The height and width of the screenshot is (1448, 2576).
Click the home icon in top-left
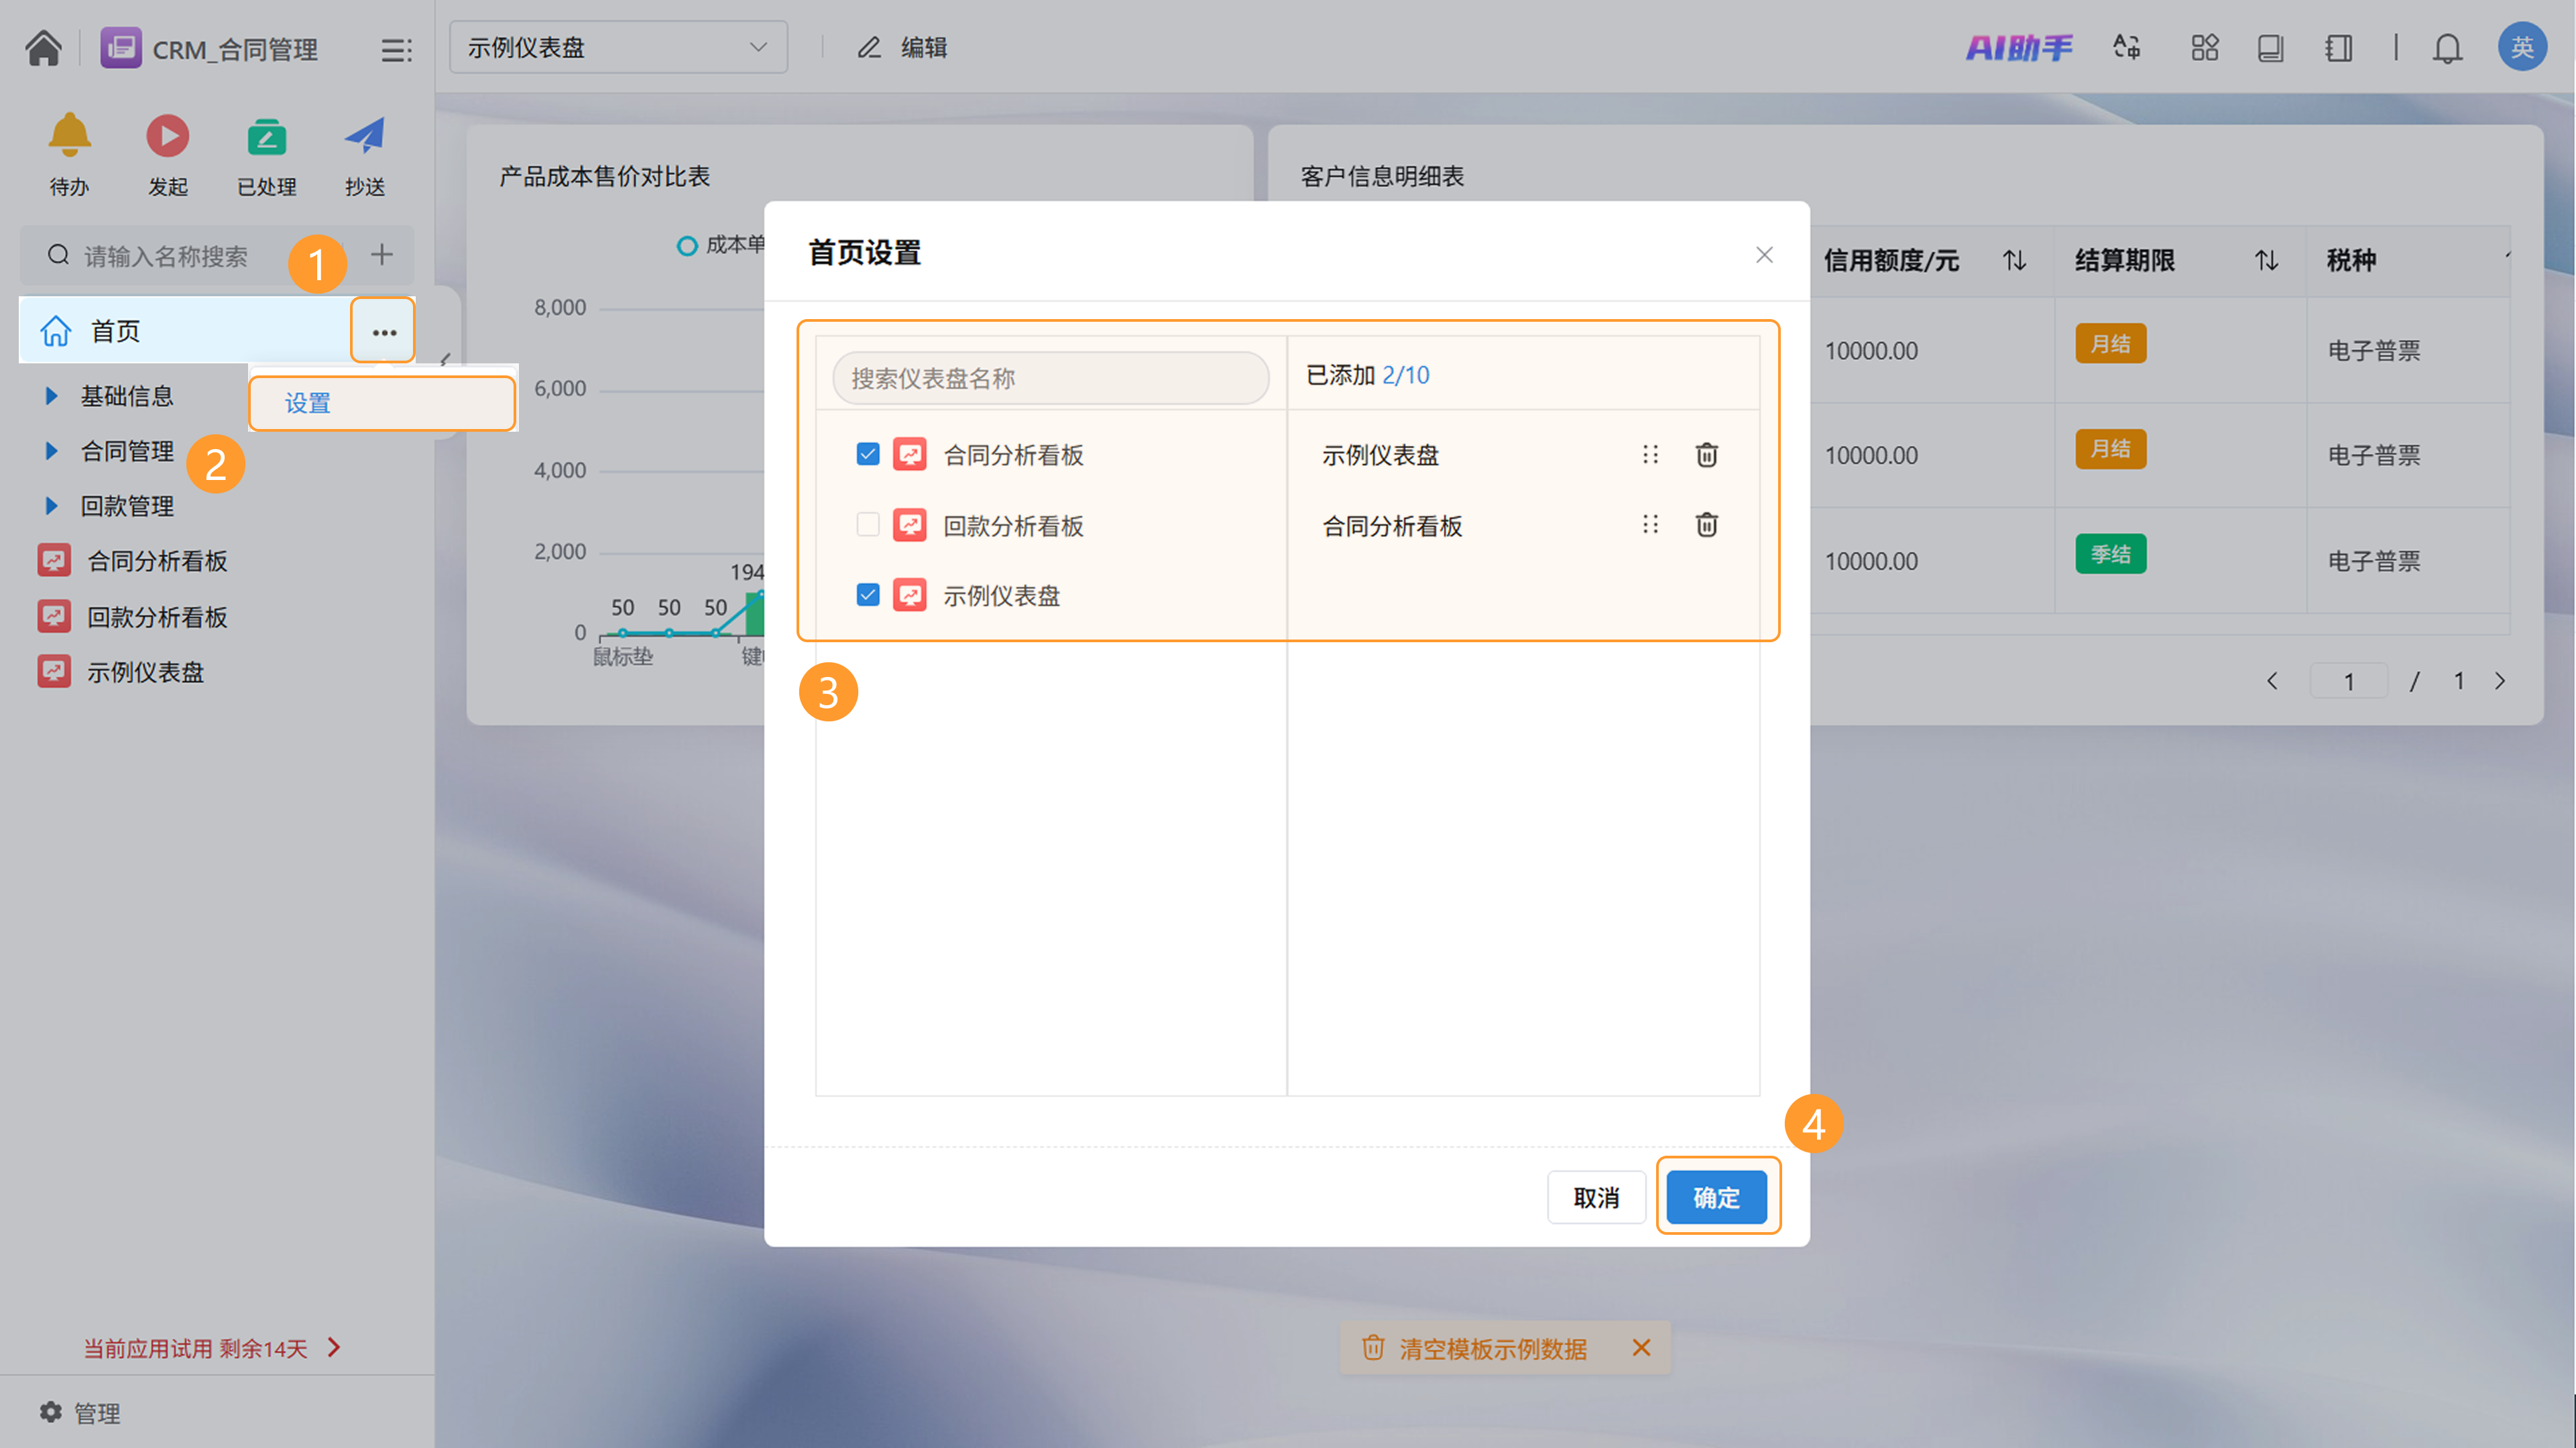point(43,48)
